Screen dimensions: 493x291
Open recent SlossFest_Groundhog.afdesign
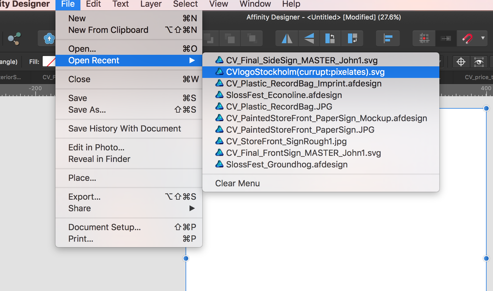coord(321,164)
